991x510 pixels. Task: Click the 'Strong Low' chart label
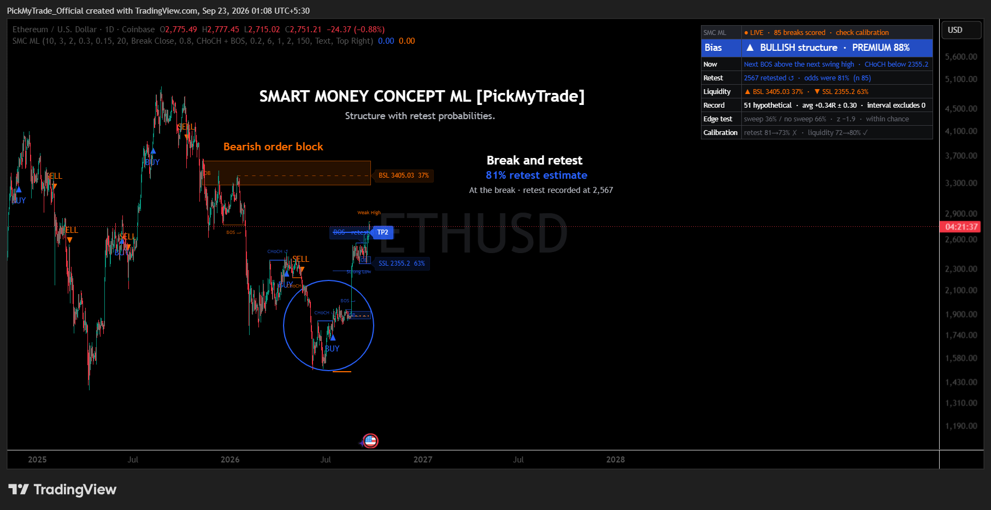[359, 272]
